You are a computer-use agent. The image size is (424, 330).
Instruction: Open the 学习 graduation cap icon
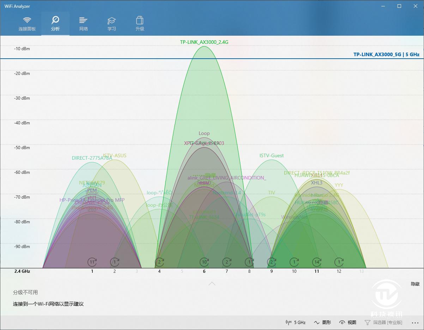(112, 20)
